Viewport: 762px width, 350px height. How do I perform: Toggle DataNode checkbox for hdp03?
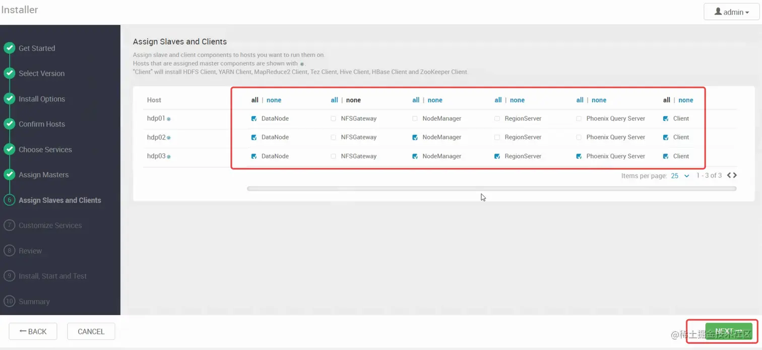[x=254, y=157]
